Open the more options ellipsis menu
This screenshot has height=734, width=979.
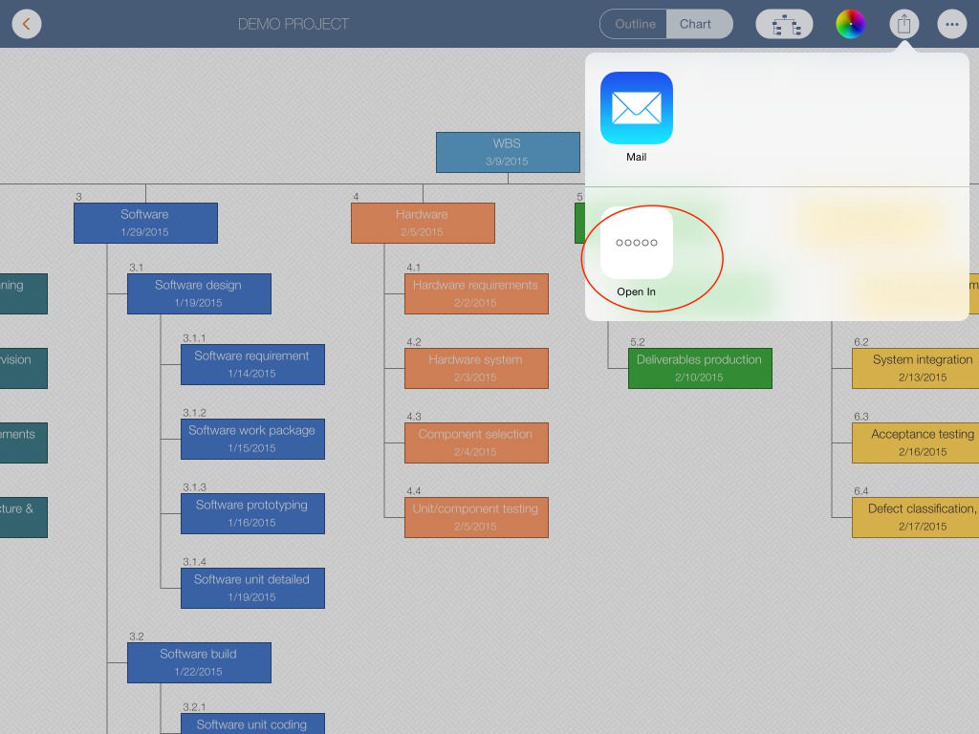tap(951, 24)
